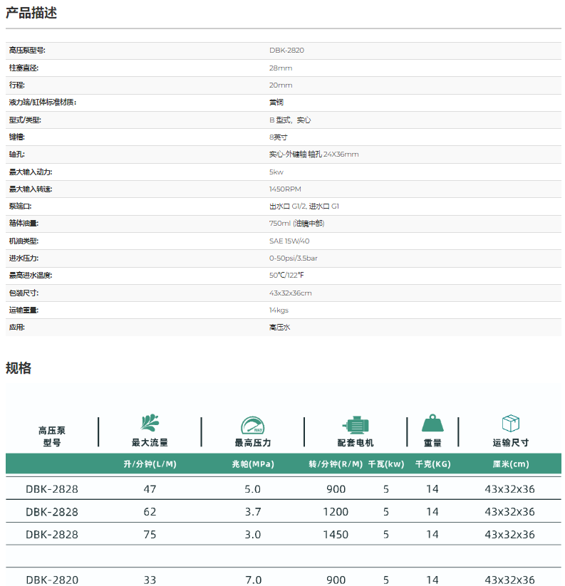
Task: Click the 产品描述 section heading
Action: pyautogui.click(x=31, y=13)
